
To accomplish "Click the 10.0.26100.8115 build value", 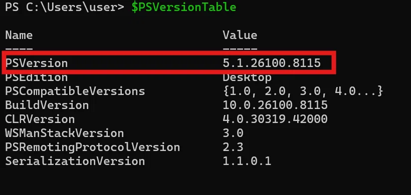I will pyautogui.click(x=275, y=105).
